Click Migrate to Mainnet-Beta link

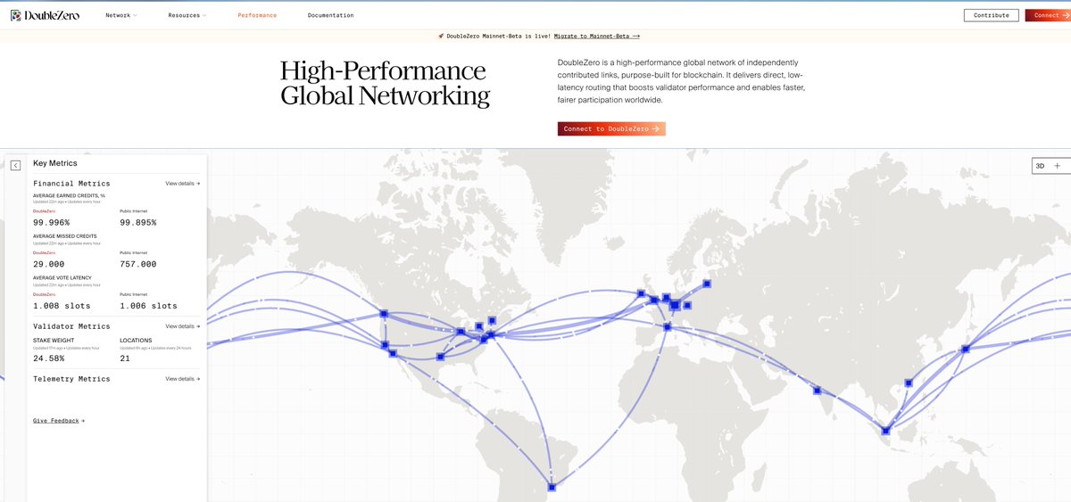(596, 36)
